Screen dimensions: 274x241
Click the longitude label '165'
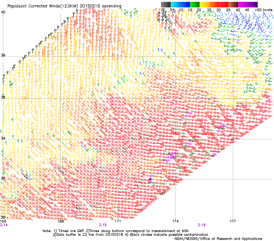(x=3, y=221)
